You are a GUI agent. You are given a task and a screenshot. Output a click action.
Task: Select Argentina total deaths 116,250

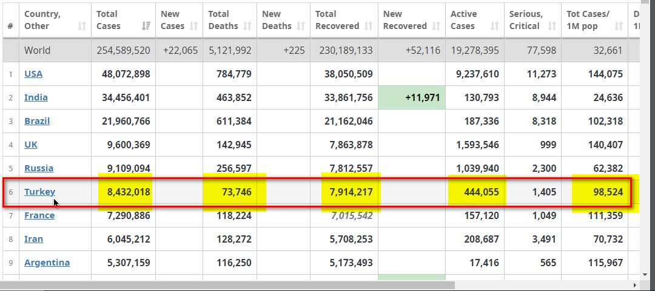coord(234,263)
